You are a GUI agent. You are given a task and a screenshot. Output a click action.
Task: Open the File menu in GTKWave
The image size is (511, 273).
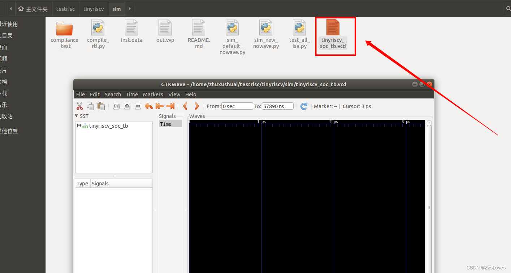click(x=81, y=94)
